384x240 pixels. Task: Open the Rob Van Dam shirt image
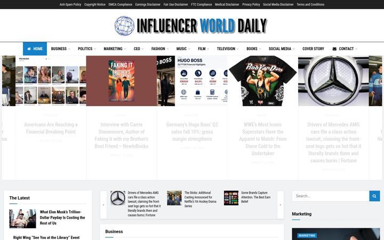[263, 81]
